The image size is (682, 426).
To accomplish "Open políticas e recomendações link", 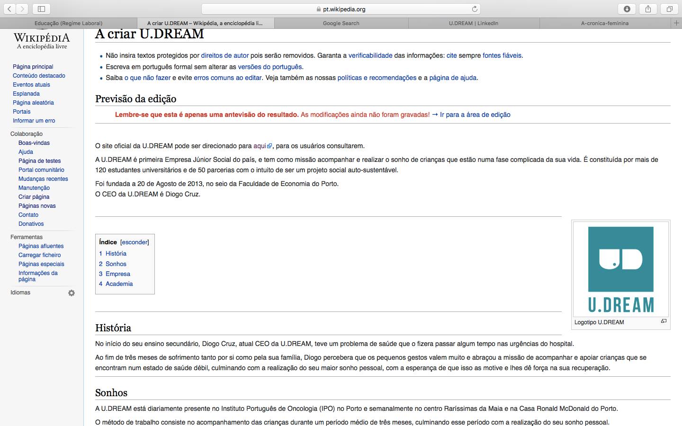I will point(377,78).
